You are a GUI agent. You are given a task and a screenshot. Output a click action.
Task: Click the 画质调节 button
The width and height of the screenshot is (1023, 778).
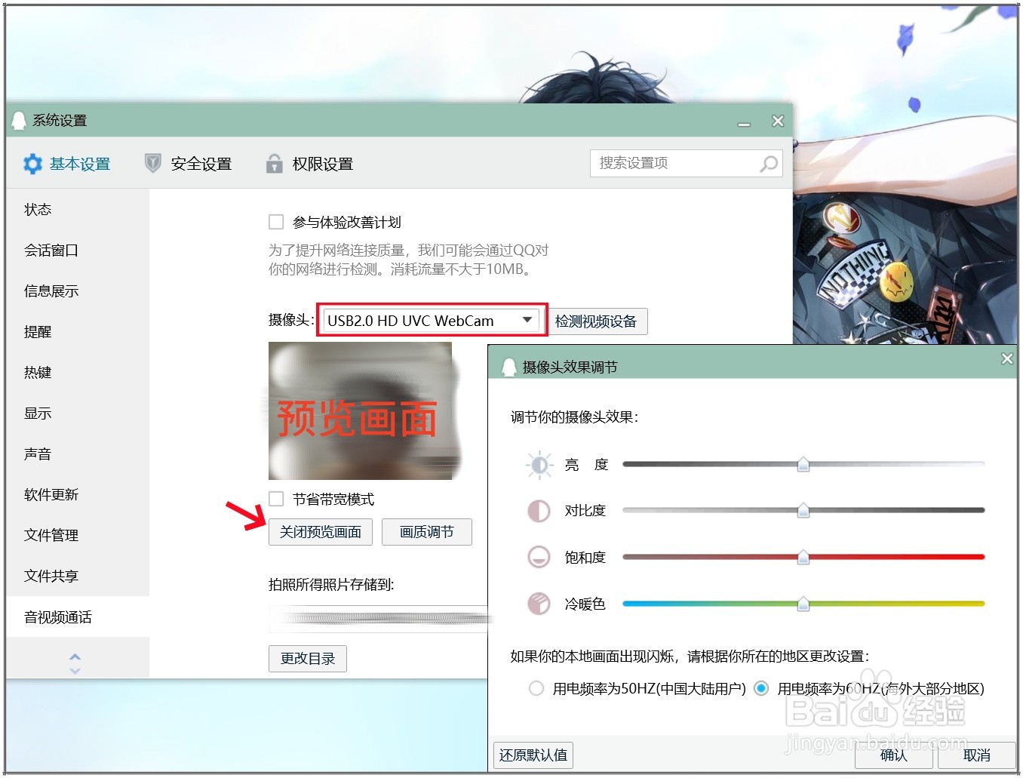[427, 532]
